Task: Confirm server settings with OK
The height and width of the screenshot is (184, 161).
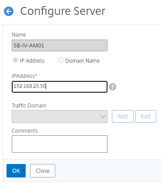Action: (16, 171)
